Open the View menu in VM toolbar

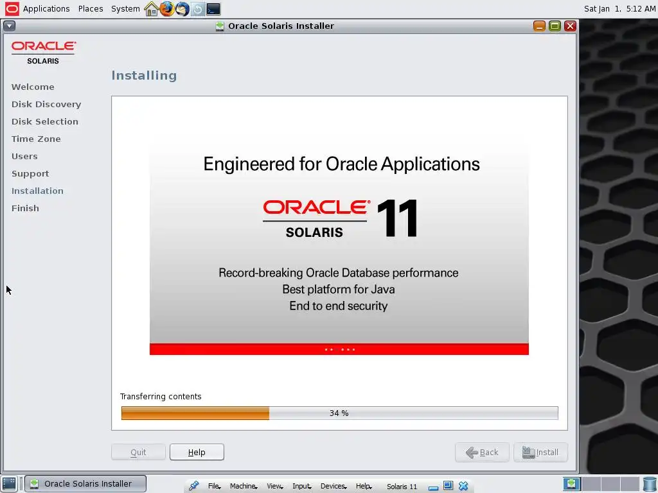(x=275, y=486)
